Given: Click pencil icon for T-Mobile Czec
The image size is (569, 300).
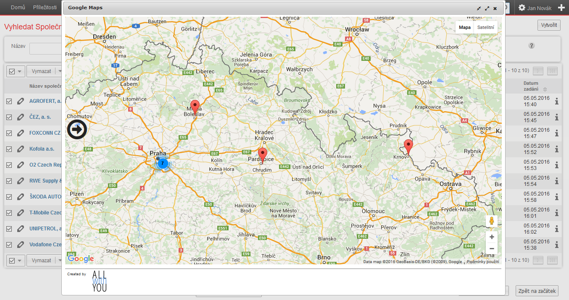Looking at the screenshot, I should coord(21,213).
